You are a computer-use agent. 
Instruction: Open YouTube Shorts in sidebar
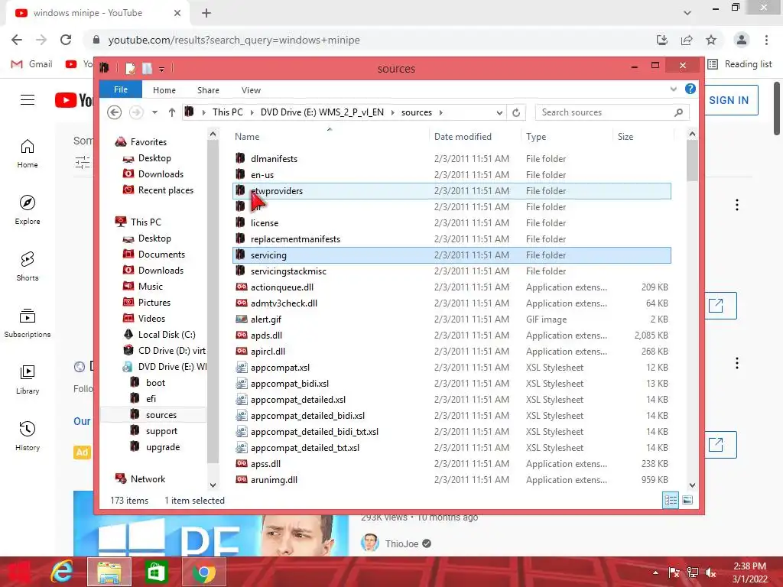click(x=28, y=266)
